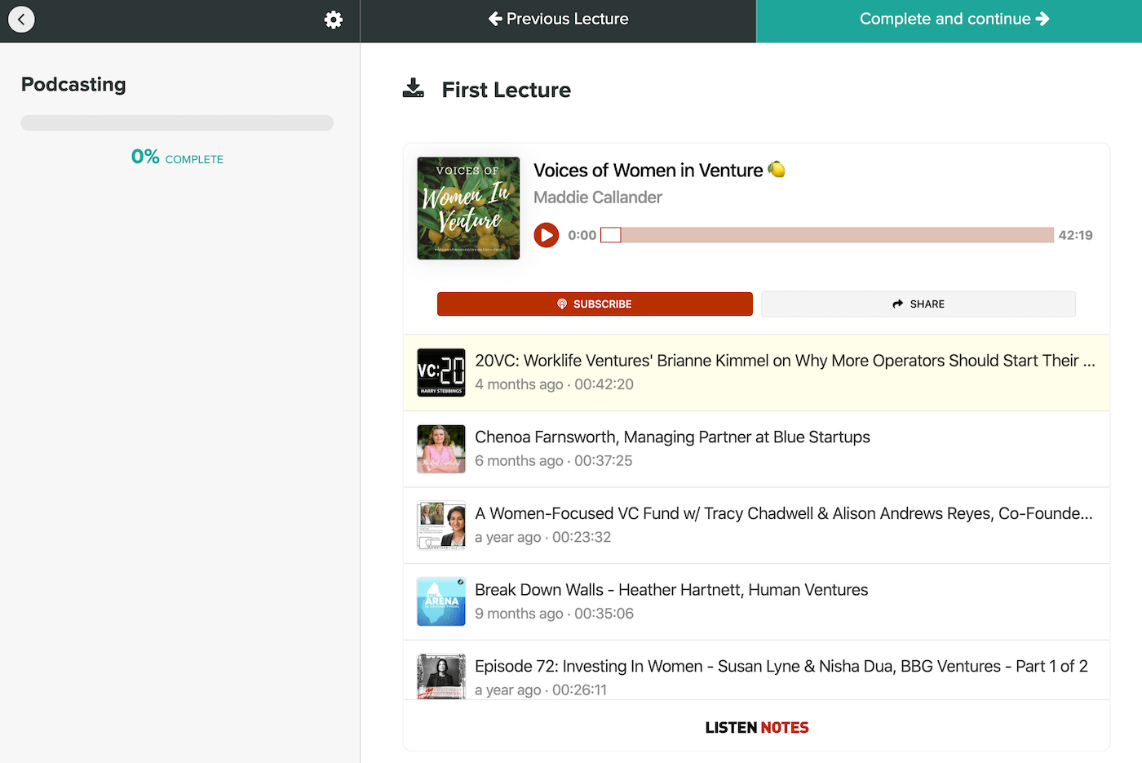
Task: Click the podcast audio progress bar
Action: pyautogui.click(x=827, y=235)
